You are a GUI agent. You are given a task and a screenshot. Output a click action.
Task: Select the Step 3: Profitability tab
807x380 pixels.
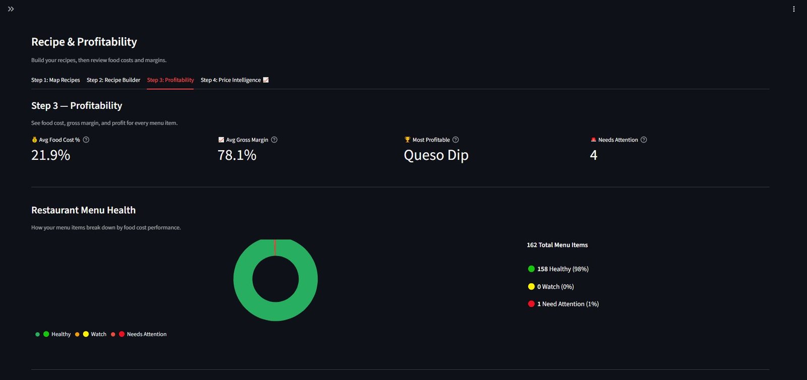pyautogui.click(x=170, y=80)
